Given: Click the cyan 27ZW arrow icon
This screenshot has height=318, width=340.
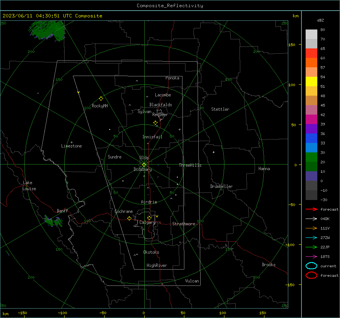Looking at the screenshot, I should pyautogui.click(x=311, y=238).
